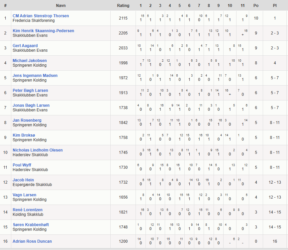Open CM Adrian Stenstrop Thorsen's player profile

click(41, 16)
